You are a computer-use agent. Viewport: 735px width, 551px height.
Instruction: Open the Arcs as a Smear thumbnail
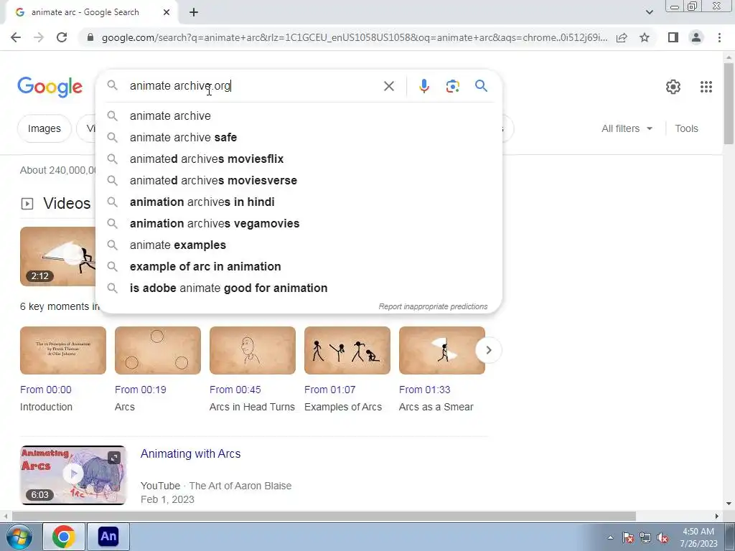point(442,350)
